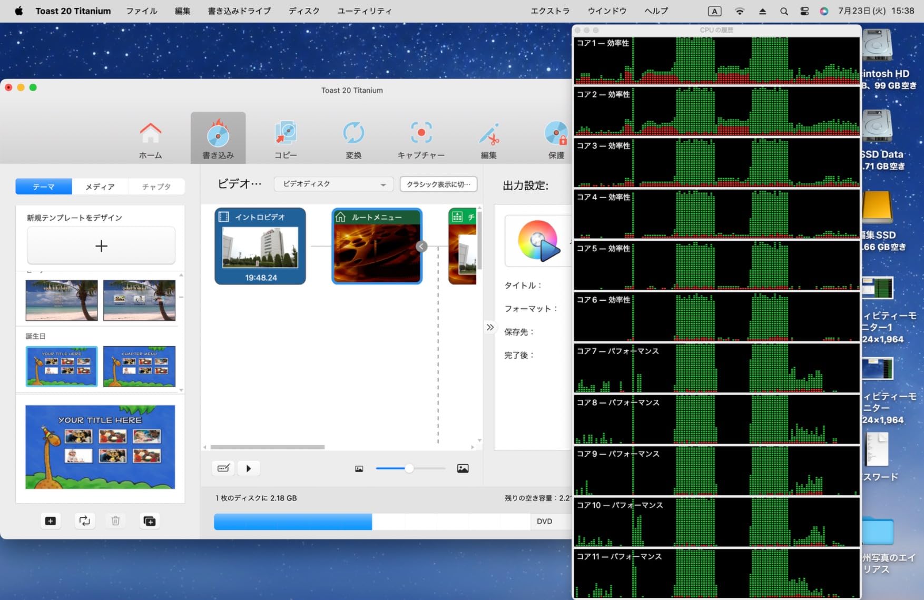924x600 pixels.
Task: Click 新規テンプレートをデザイン plus button
Action: click(x=101, y=245)
